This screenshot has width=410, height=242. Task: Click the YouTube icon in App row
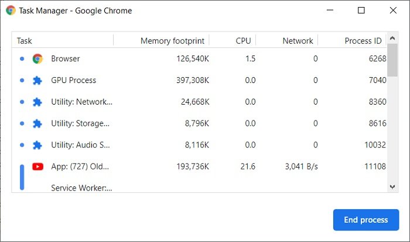click(x=37, y=167)
